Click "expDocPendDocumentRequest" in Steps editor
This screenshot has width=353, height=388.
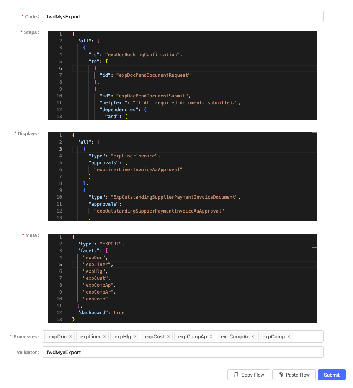coord(154,75)
